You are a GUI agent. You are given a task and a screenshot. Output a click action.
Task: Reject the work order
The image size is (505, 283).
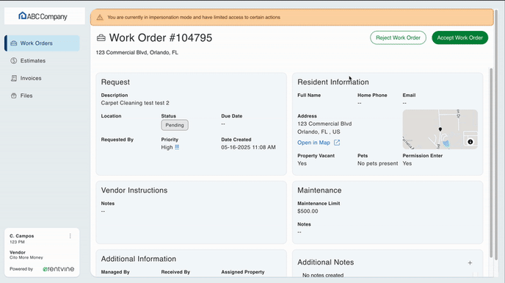tap(398, 37)
